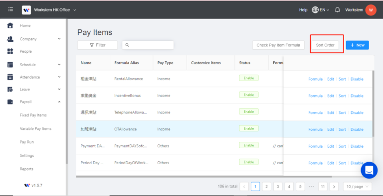Open Payroll Reports menu item
Screen dimensions: 383x196
click(26, 169)
